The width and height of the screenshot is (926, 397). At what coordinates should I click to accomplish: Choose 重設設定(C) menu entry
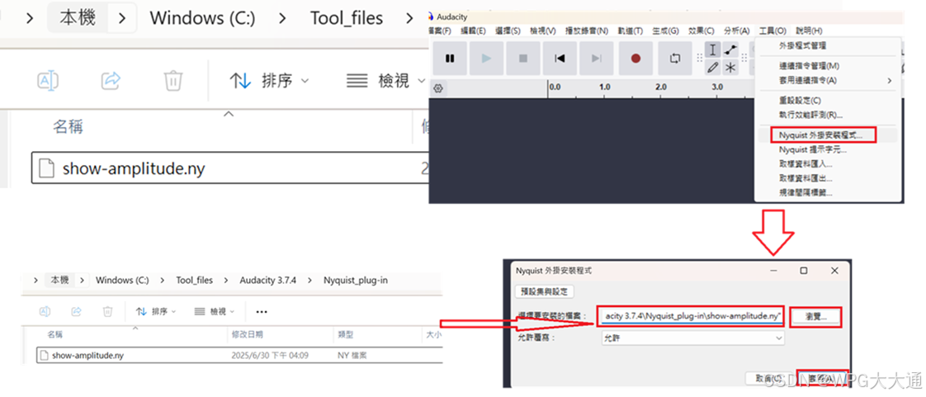click(x=828, y=101)
